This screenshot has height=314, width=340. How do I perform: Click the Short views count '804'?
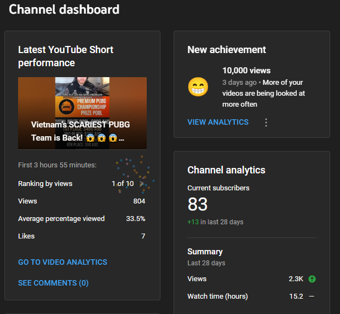coord(139,201)
